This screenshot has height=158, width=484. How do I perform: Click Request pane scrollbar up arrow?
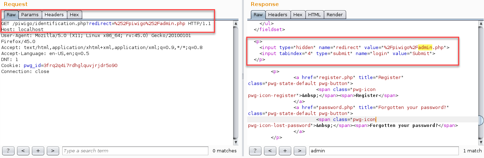236,23
